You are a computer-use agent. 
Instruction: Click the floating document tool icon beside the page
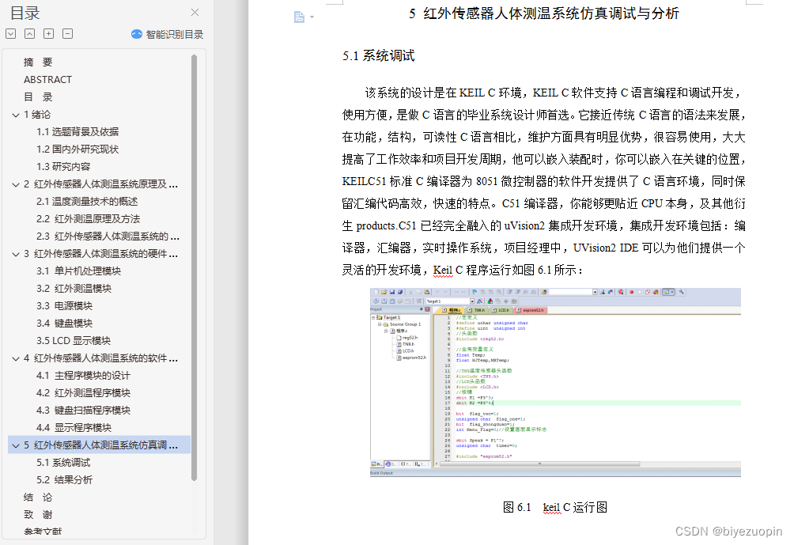point(298,16)
